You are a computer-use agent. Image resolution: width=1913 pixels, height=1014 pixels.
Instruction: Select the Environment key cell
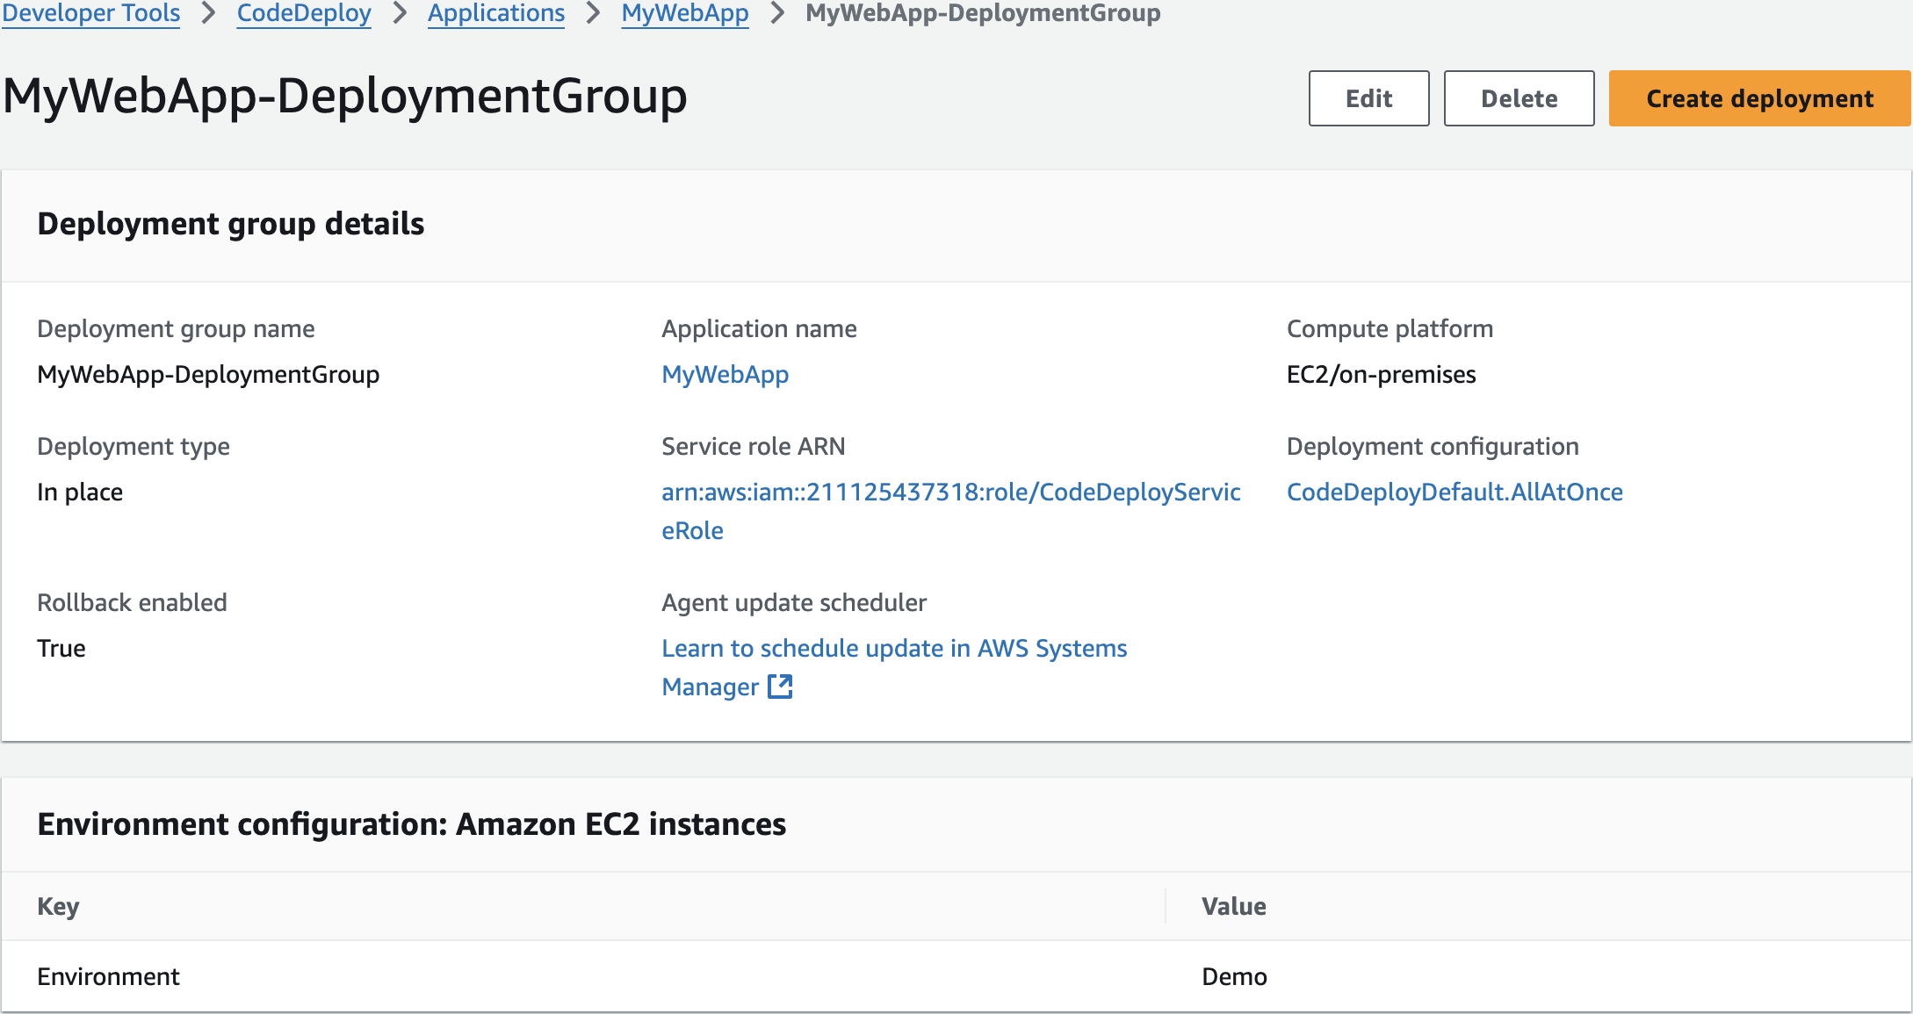pos(108,976)
